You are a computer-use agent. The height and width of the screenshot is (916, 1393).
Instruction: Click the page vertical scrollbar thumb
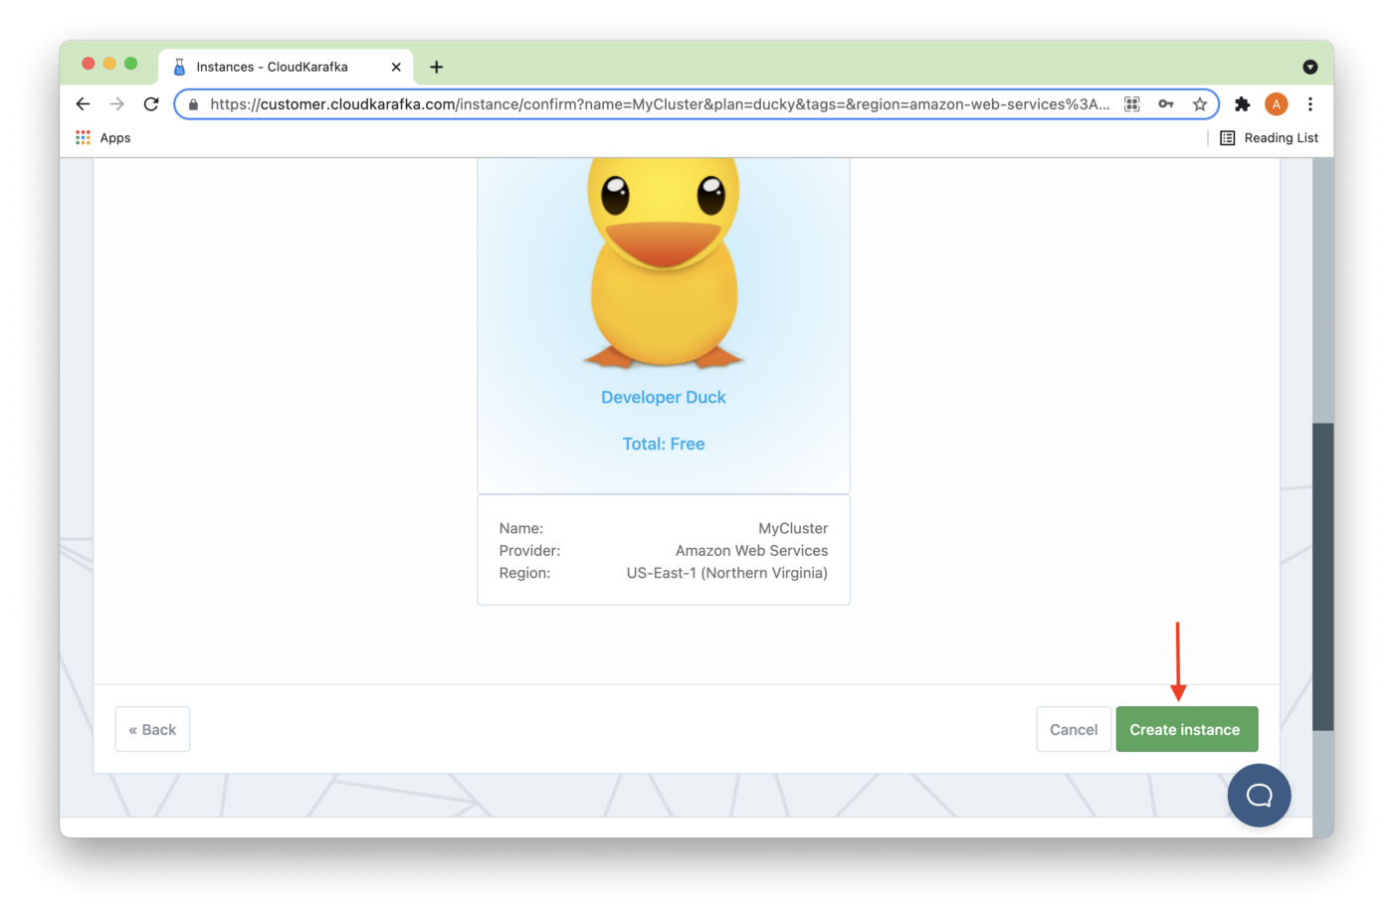click(x=1322, y=577)
